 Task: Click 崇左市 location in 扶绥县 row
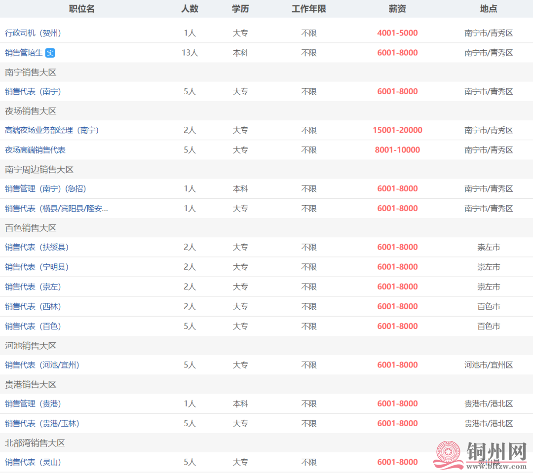click(x=489, y=247)
